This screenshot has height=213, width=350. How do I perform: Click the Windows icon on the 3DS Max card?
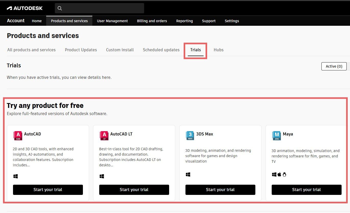188,174
